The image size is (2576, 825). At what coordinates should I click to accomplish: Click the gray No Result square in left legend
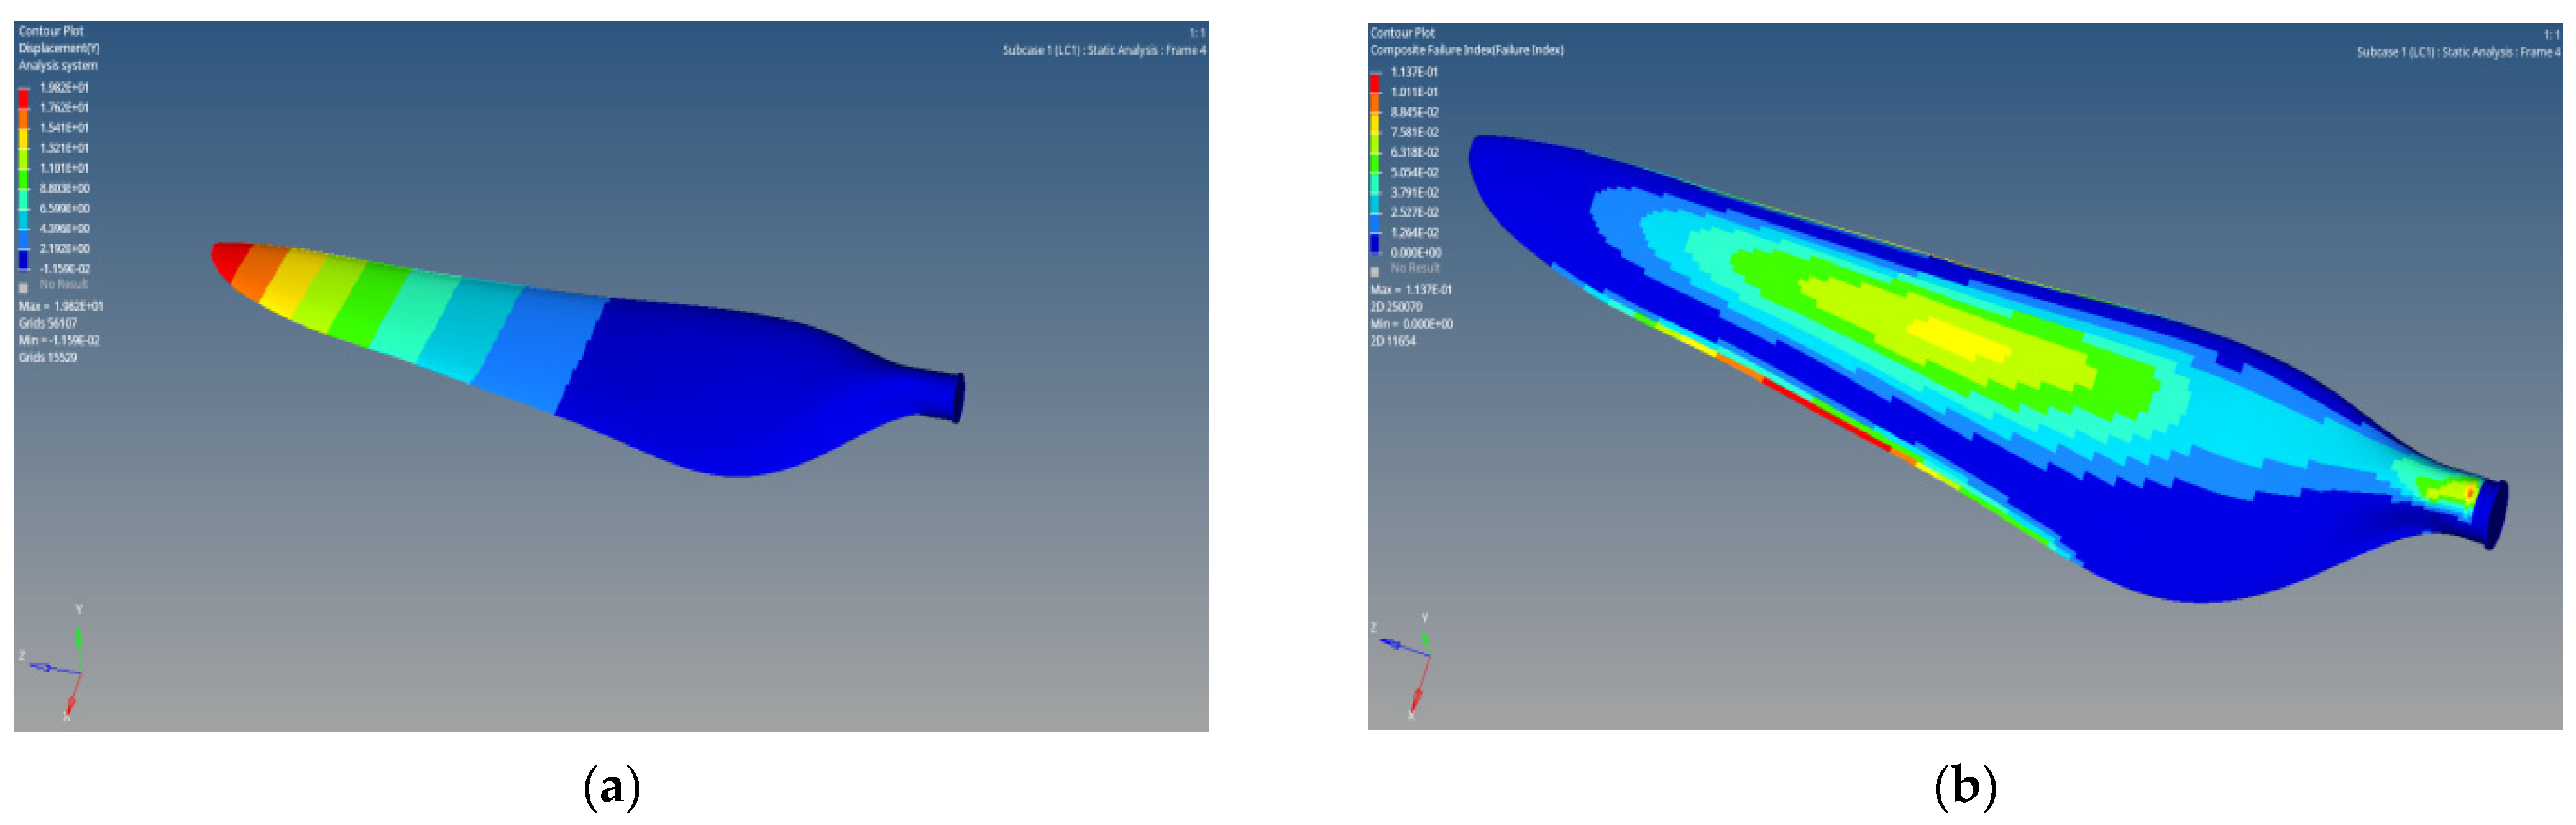[23, 287]
